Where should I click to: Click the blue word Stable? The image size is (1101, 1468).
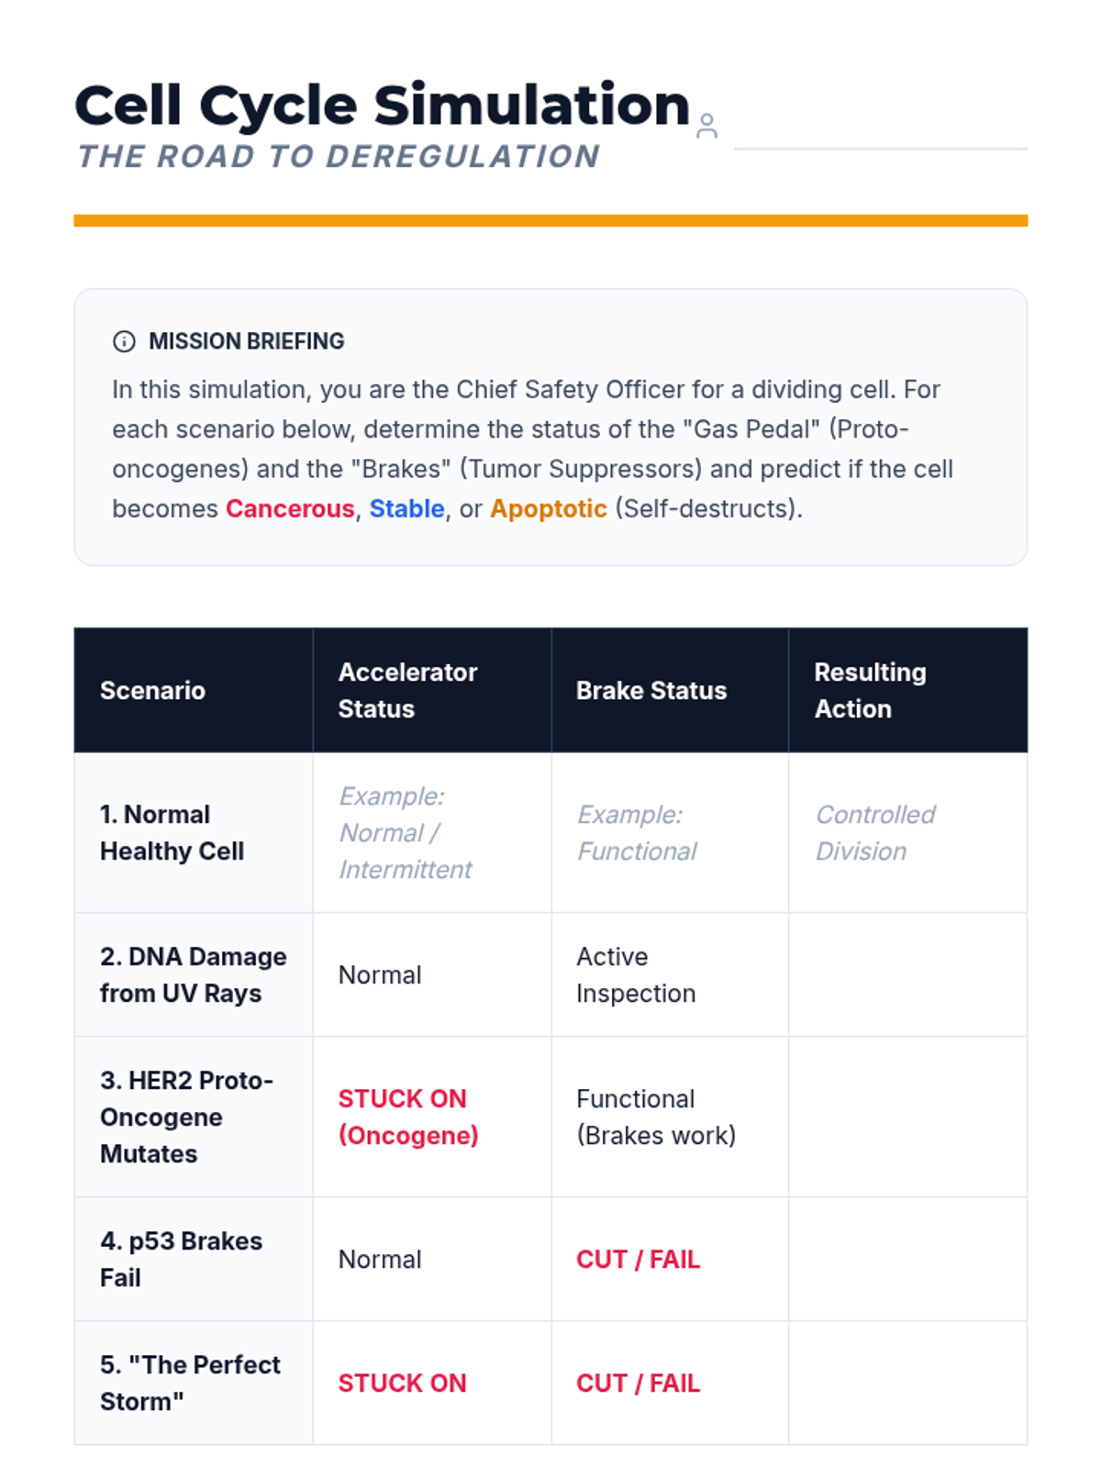pos(406,508)
